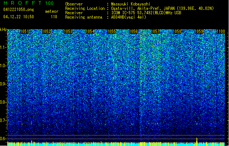The width and height of the screenshot is (229, 146).
Task: Click the 1100 time marker
Action: click(221, 31)
